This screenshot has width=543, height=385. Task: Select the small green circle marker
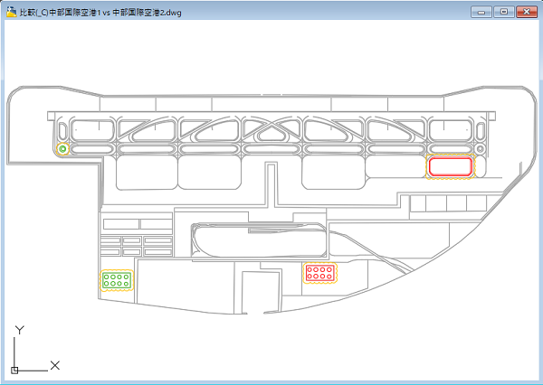[62, 149]
